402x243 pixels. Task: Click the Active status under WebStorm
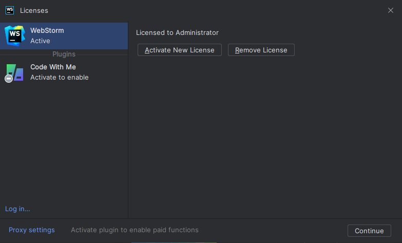[x=40, y=41]
